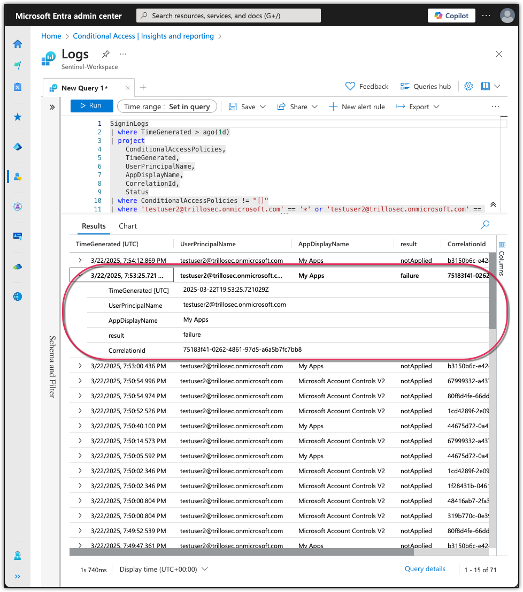Expand the 7:50:40.100 PM row

[80, 426]
